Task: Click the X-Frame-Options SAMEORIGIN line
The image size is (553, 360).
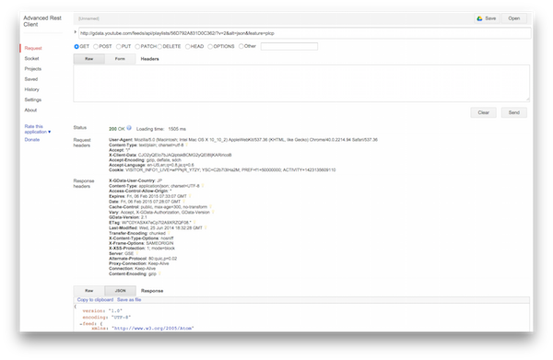Action: point(141,243)
